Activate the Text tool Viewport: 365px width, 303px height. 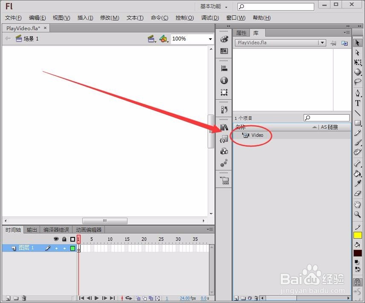358,103
